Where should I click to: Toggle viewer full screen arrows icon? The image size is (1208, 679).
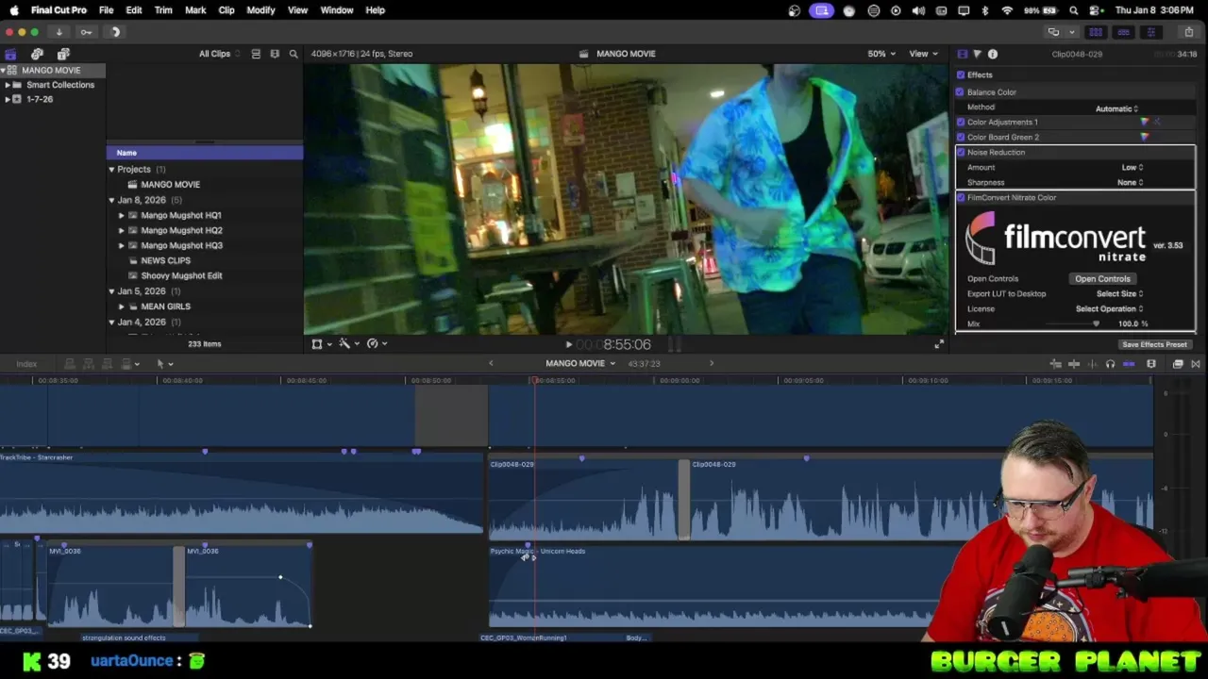[x=938, y=344]
